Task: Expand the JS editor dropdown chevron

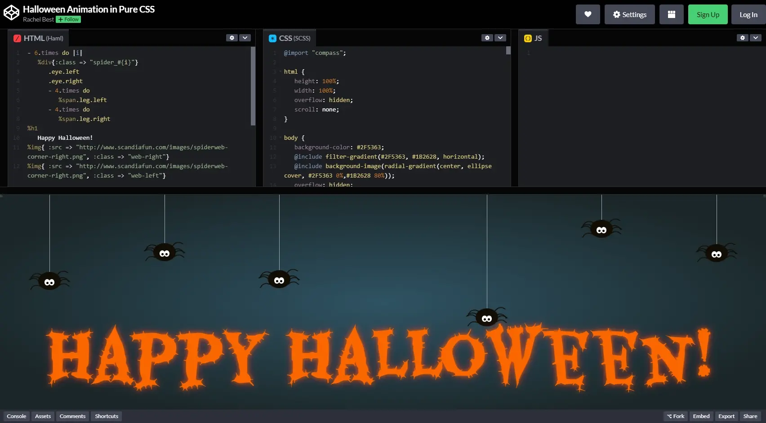Action: pos(756,38)
